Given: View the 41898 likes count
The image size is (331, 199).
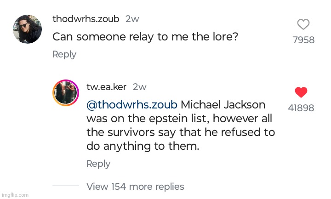Looking at the screenshot, I should 301,108.
